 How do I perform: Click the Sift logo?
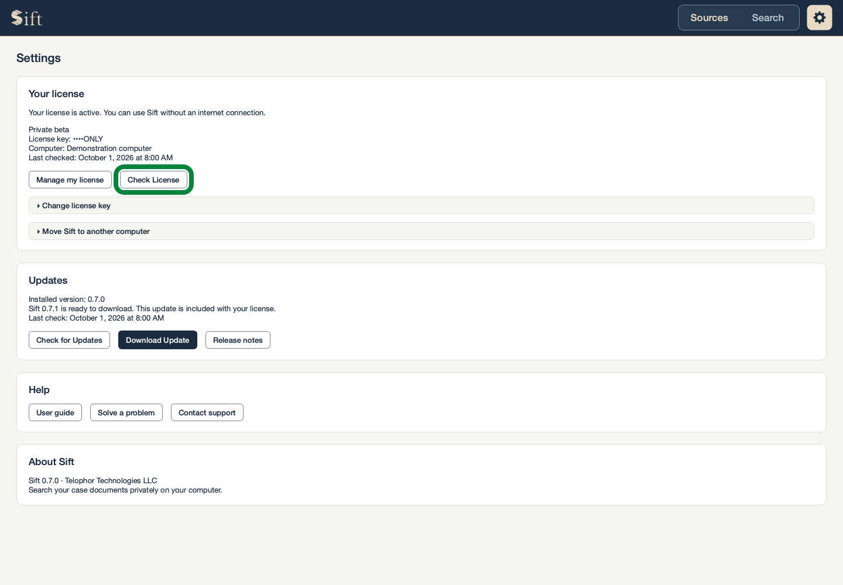[27, 18]
